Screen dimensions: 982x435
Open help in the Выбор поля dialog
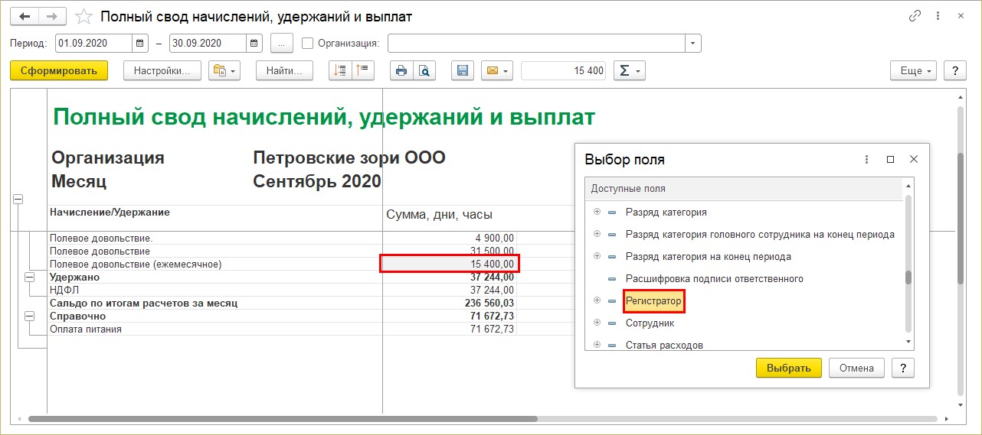click(904, 368)
